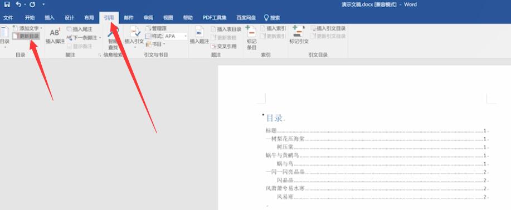Switch to the 审阅 tab
Viewport: 511px width, 210px height.
[148, 18]
